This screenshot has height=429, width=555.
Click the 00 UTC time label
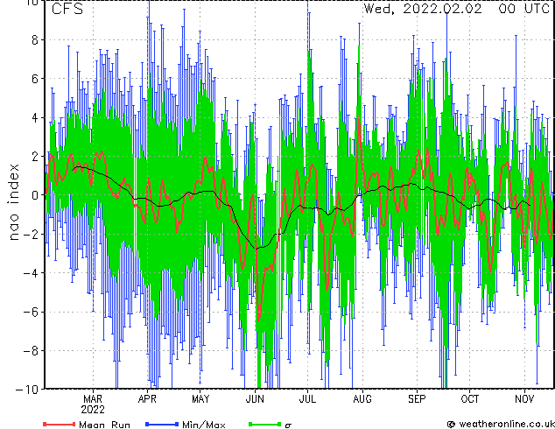click(523, 9)
